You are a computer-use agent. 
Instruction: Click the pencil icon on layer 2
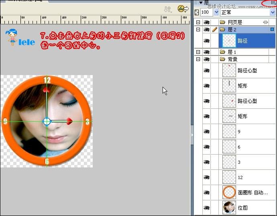click(215, 30)
